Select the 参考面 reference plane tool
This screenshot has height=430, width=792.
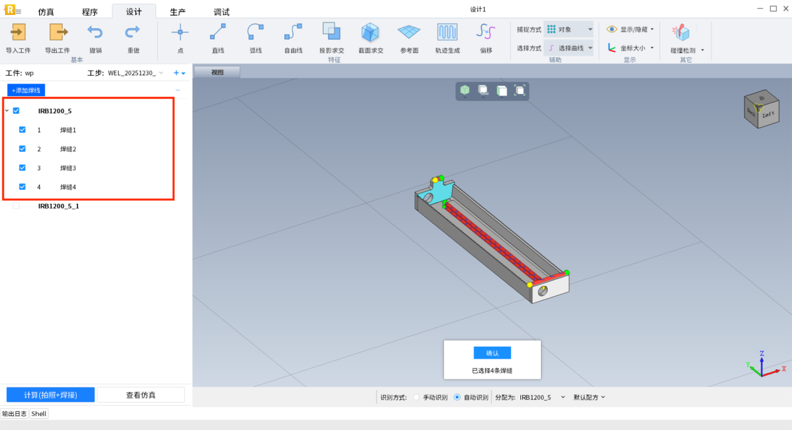pyautogui.click(x=409, y=32)
